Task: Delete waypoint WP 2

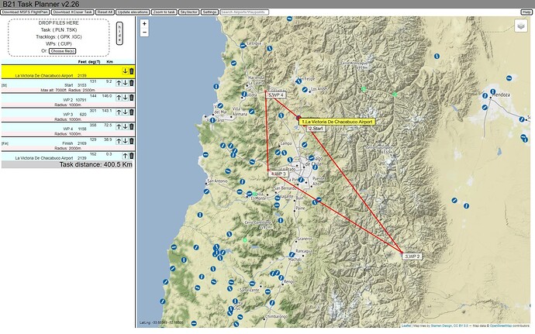Action: pos(131,98)
